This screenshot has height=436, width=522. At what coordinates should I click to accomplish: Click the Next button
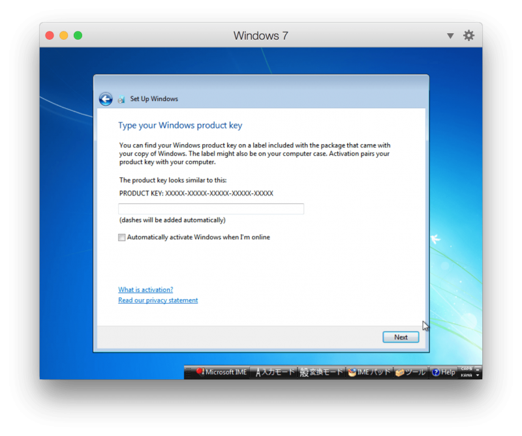coord(401,337)
